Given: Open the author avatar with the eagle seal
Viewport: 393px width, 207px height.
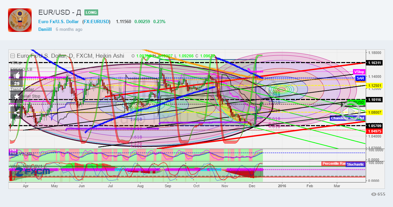Looking at the screenshot, I should tap(20, 20).
